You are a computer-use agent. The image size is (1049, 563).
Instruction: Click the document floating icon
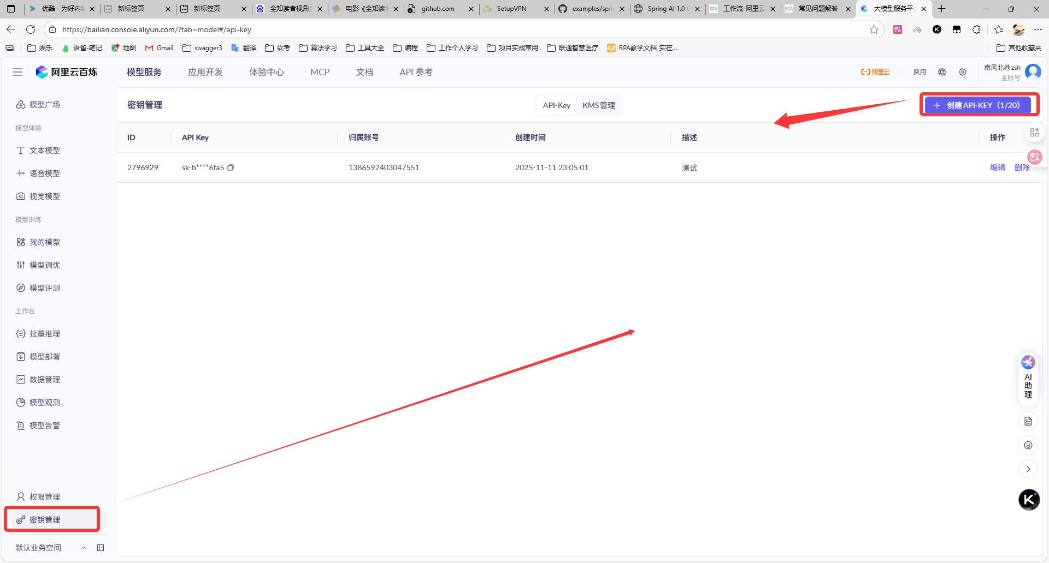[1028, 421]
